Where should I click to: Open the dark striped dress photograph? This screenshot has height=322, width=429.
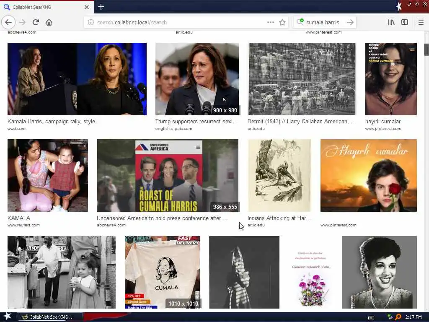(x=244, y=272)
